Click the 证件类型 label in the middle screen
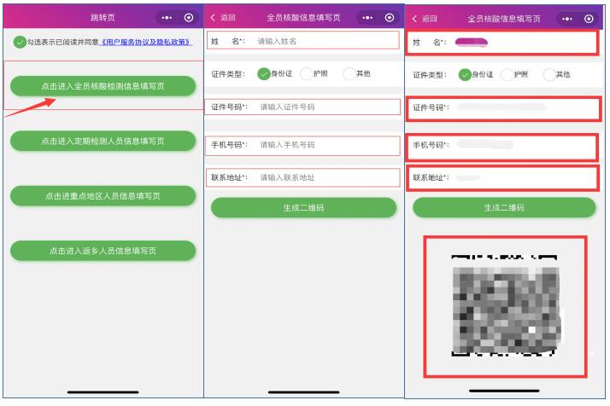 tap(228, 74)
